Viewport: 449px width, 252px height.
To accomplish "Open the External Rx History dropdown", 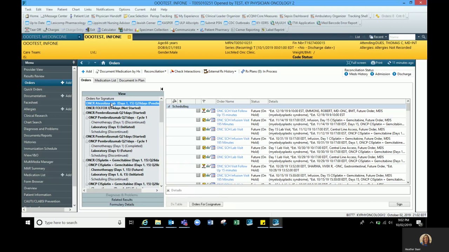I will click(x=220, y=71).
